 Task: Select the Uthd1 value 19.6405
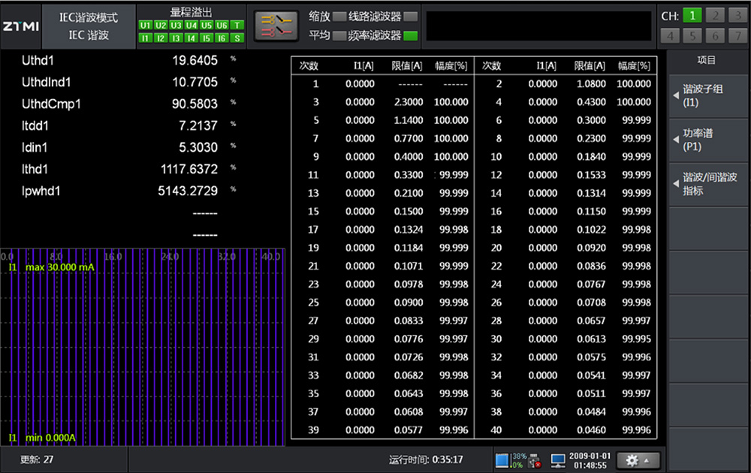click(195, 60)
